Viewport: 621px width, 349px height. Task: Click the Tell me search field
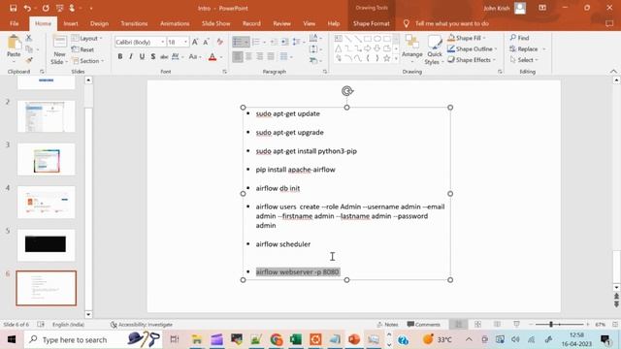coord(451,23)
